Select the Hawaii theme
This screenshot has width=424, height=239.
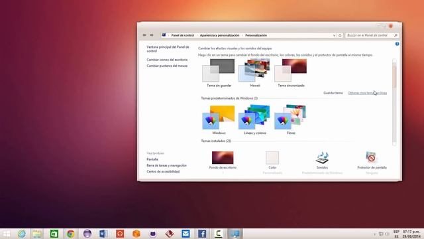click(254, 72)
